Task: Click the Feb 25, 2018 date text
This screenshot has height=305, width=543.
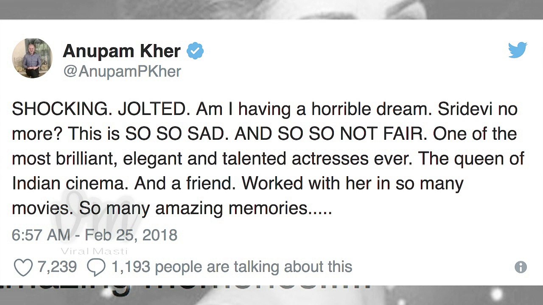Action: click(131, 235)
